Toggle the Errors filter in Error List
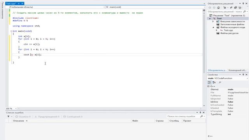249x140 pixels. pos(23,117)
